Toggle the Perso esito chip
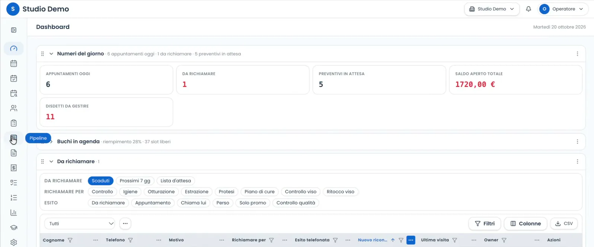The image size is (594, 247). [x=223, y=203]
